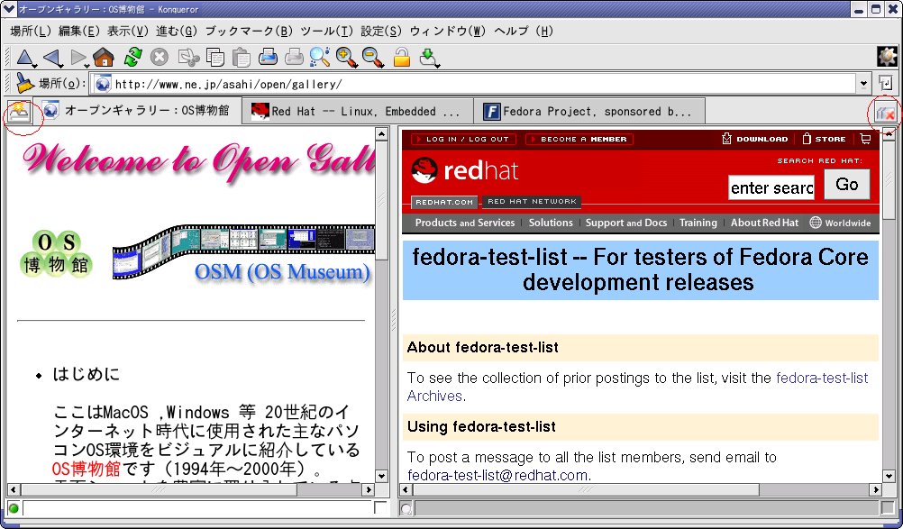Open the Support and Docs navigation item
This screenshot has height=529, width=903.
click(626, 223)
